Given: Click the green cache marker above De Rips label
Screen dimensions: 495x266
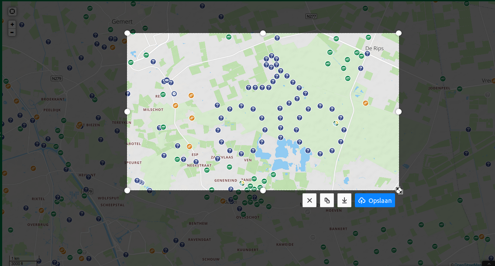Looking at the screenshot, I should (368, 37).
